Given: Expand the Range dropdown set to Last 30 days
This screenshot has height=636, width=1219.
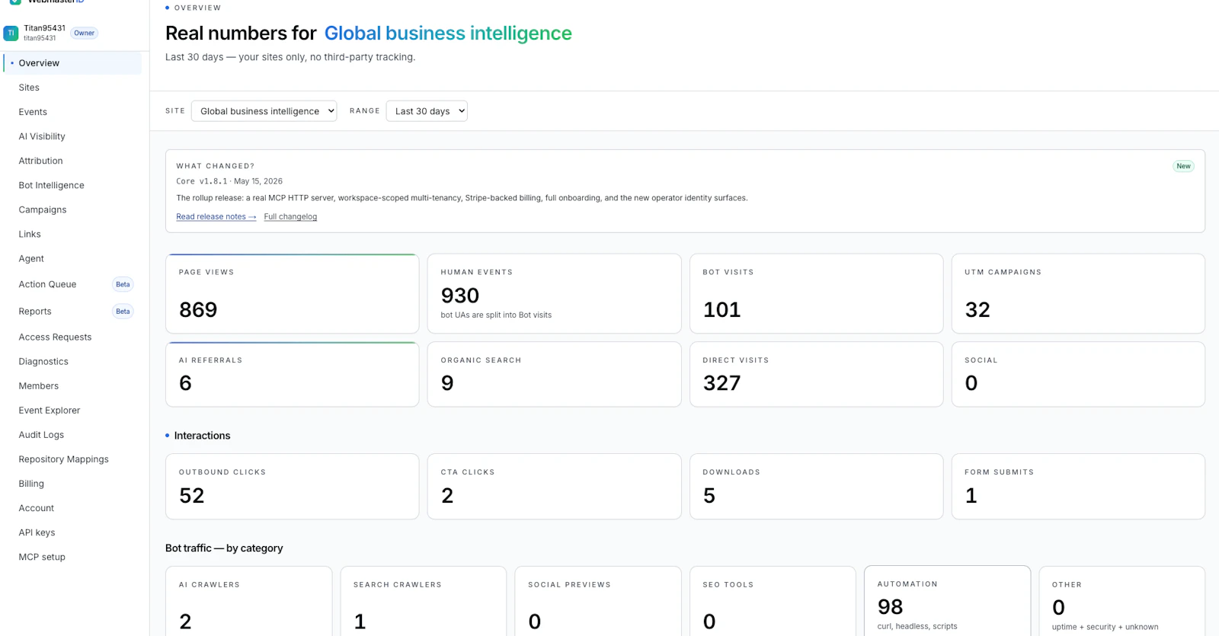Looking at the screenshot, I should pyautogui.click(x=427, y=111).
